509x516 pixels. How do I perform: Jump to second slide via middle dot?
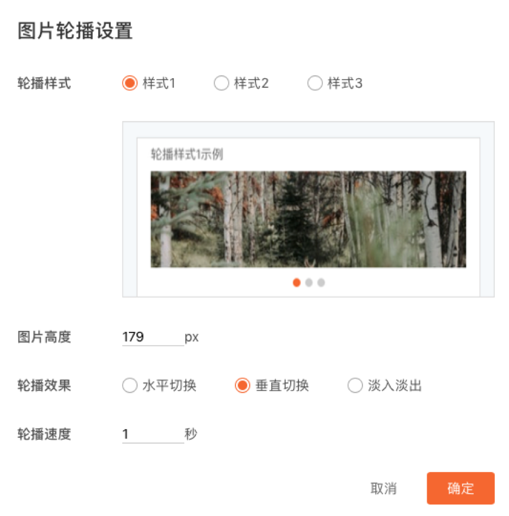pyautogui.click(x=309, y=282)
